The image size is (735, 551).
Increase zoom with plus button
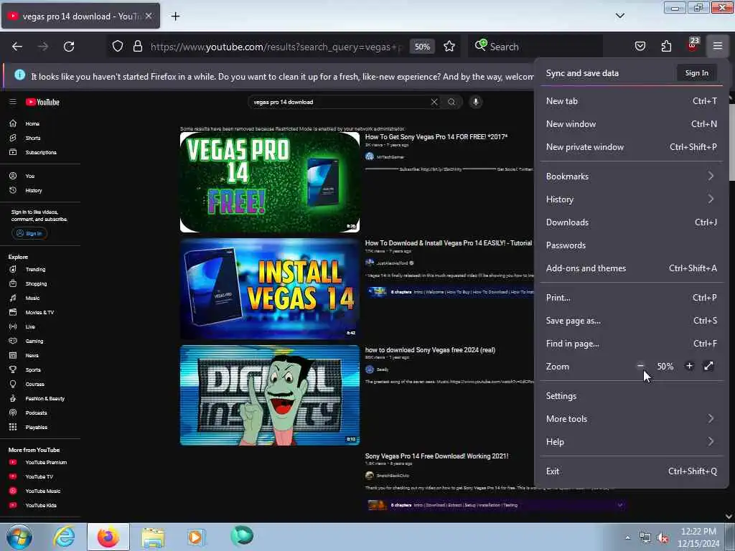click(689, 366)
